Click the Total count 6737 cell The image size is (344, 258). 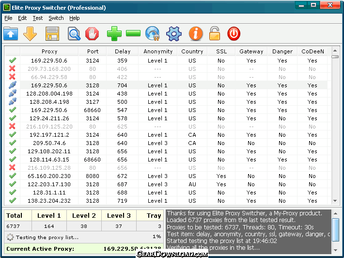tap(18, 226)
